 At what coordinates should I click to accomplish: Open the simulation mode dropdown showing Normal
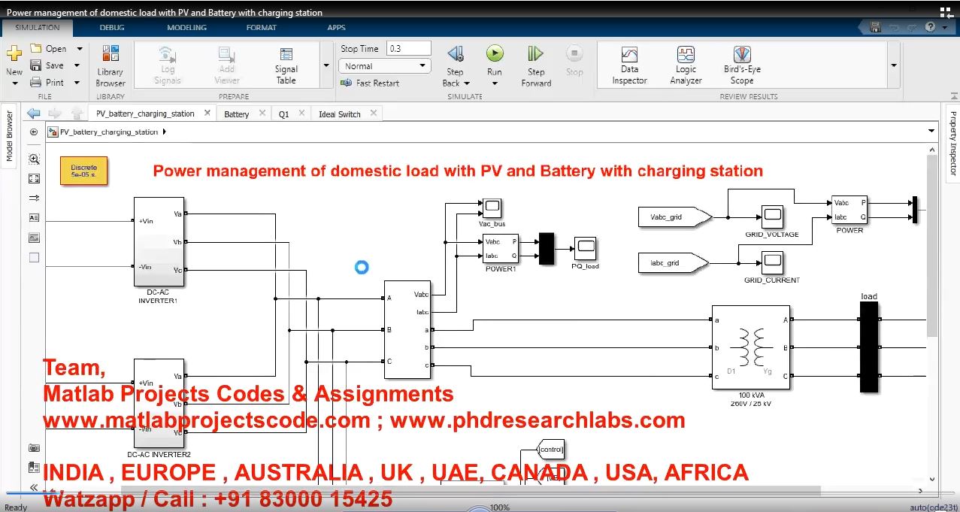pyautogui.click(x=385, y=66)
